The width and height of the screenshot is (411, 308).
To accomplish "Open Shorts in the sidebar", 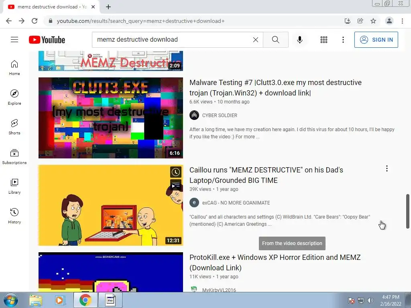I will point(14,127).
